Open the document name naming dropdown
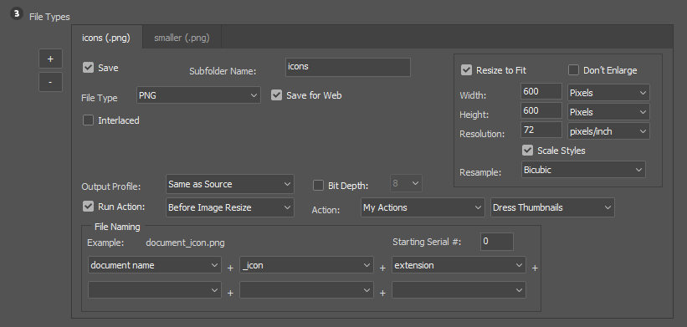Viewport: 687px width, 327px height. pos(155,265)
